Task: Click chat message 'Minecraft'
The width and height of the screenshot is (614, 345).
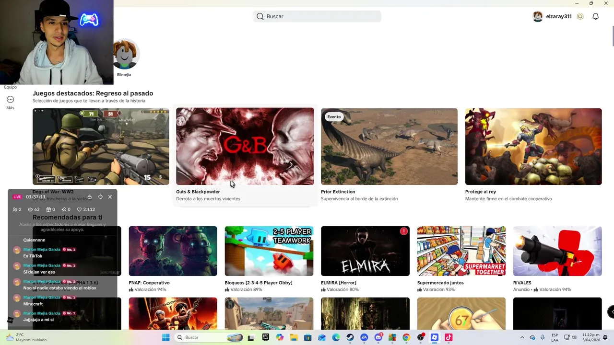Action: [33, 304]
